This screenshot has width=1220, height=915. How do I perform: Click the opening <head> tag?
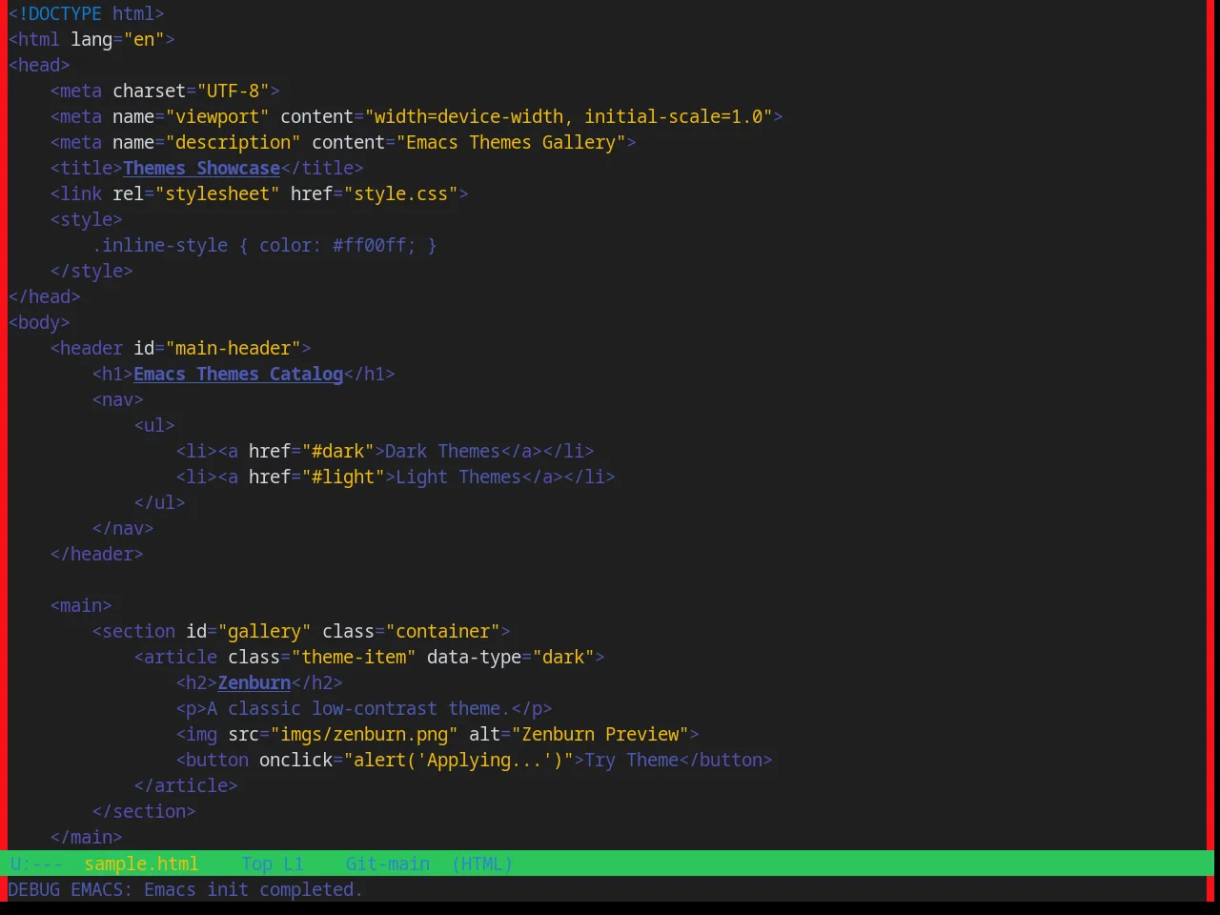(x=39, y=65)
